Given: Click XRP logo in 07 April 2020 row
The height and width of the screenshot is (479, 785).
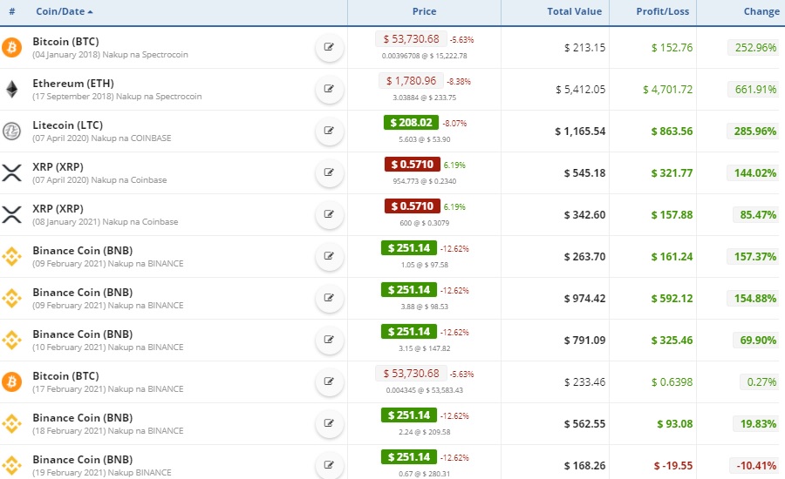Looking at the screenshot, I should 11,173.
